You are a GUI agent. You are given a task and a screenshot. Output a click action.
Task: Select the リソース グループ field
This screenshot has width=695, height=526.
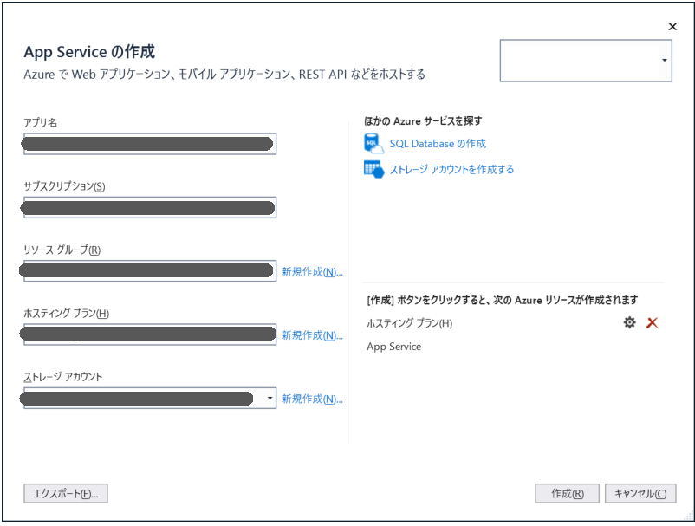click(x=147, y=270)
